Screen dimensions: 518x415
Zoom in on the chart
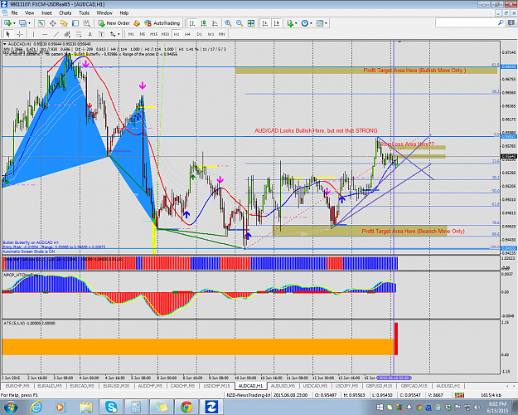(228, 23)
